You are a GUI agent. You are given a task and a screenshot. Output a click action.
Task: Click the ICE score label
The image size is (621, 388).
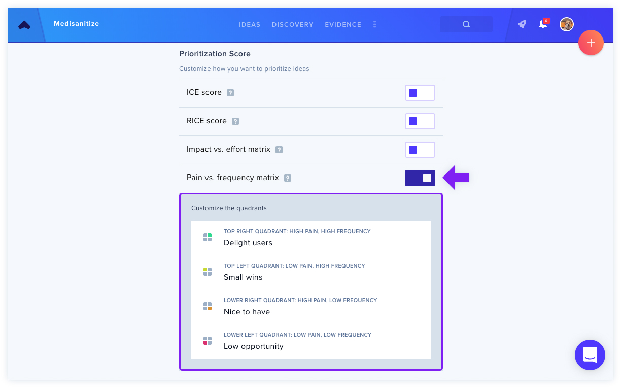204,92
